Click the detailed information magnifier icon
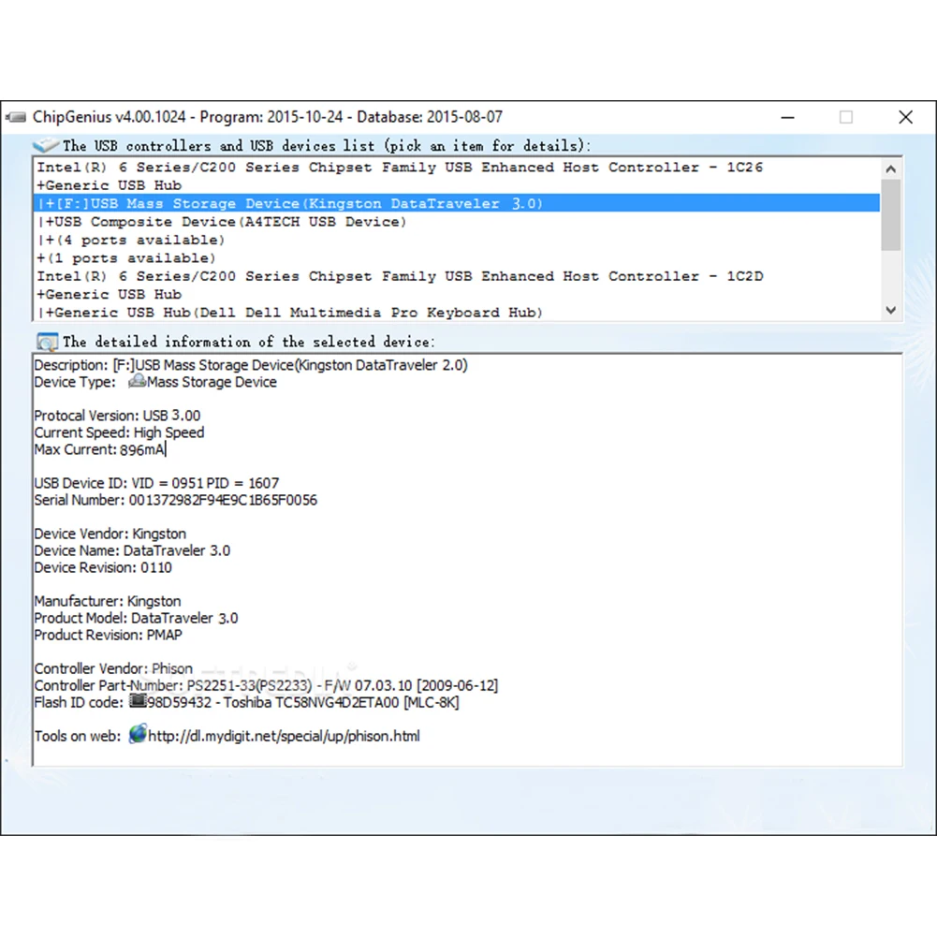This screenshot has height=937, width=937. tap(47, 342)
